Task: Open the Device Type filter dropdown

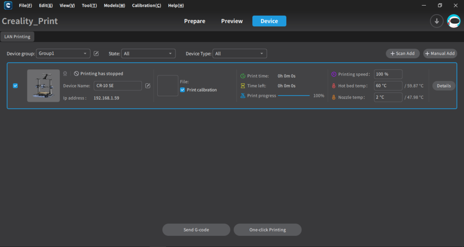Action: pyautogui.click(x=240, y=53)
